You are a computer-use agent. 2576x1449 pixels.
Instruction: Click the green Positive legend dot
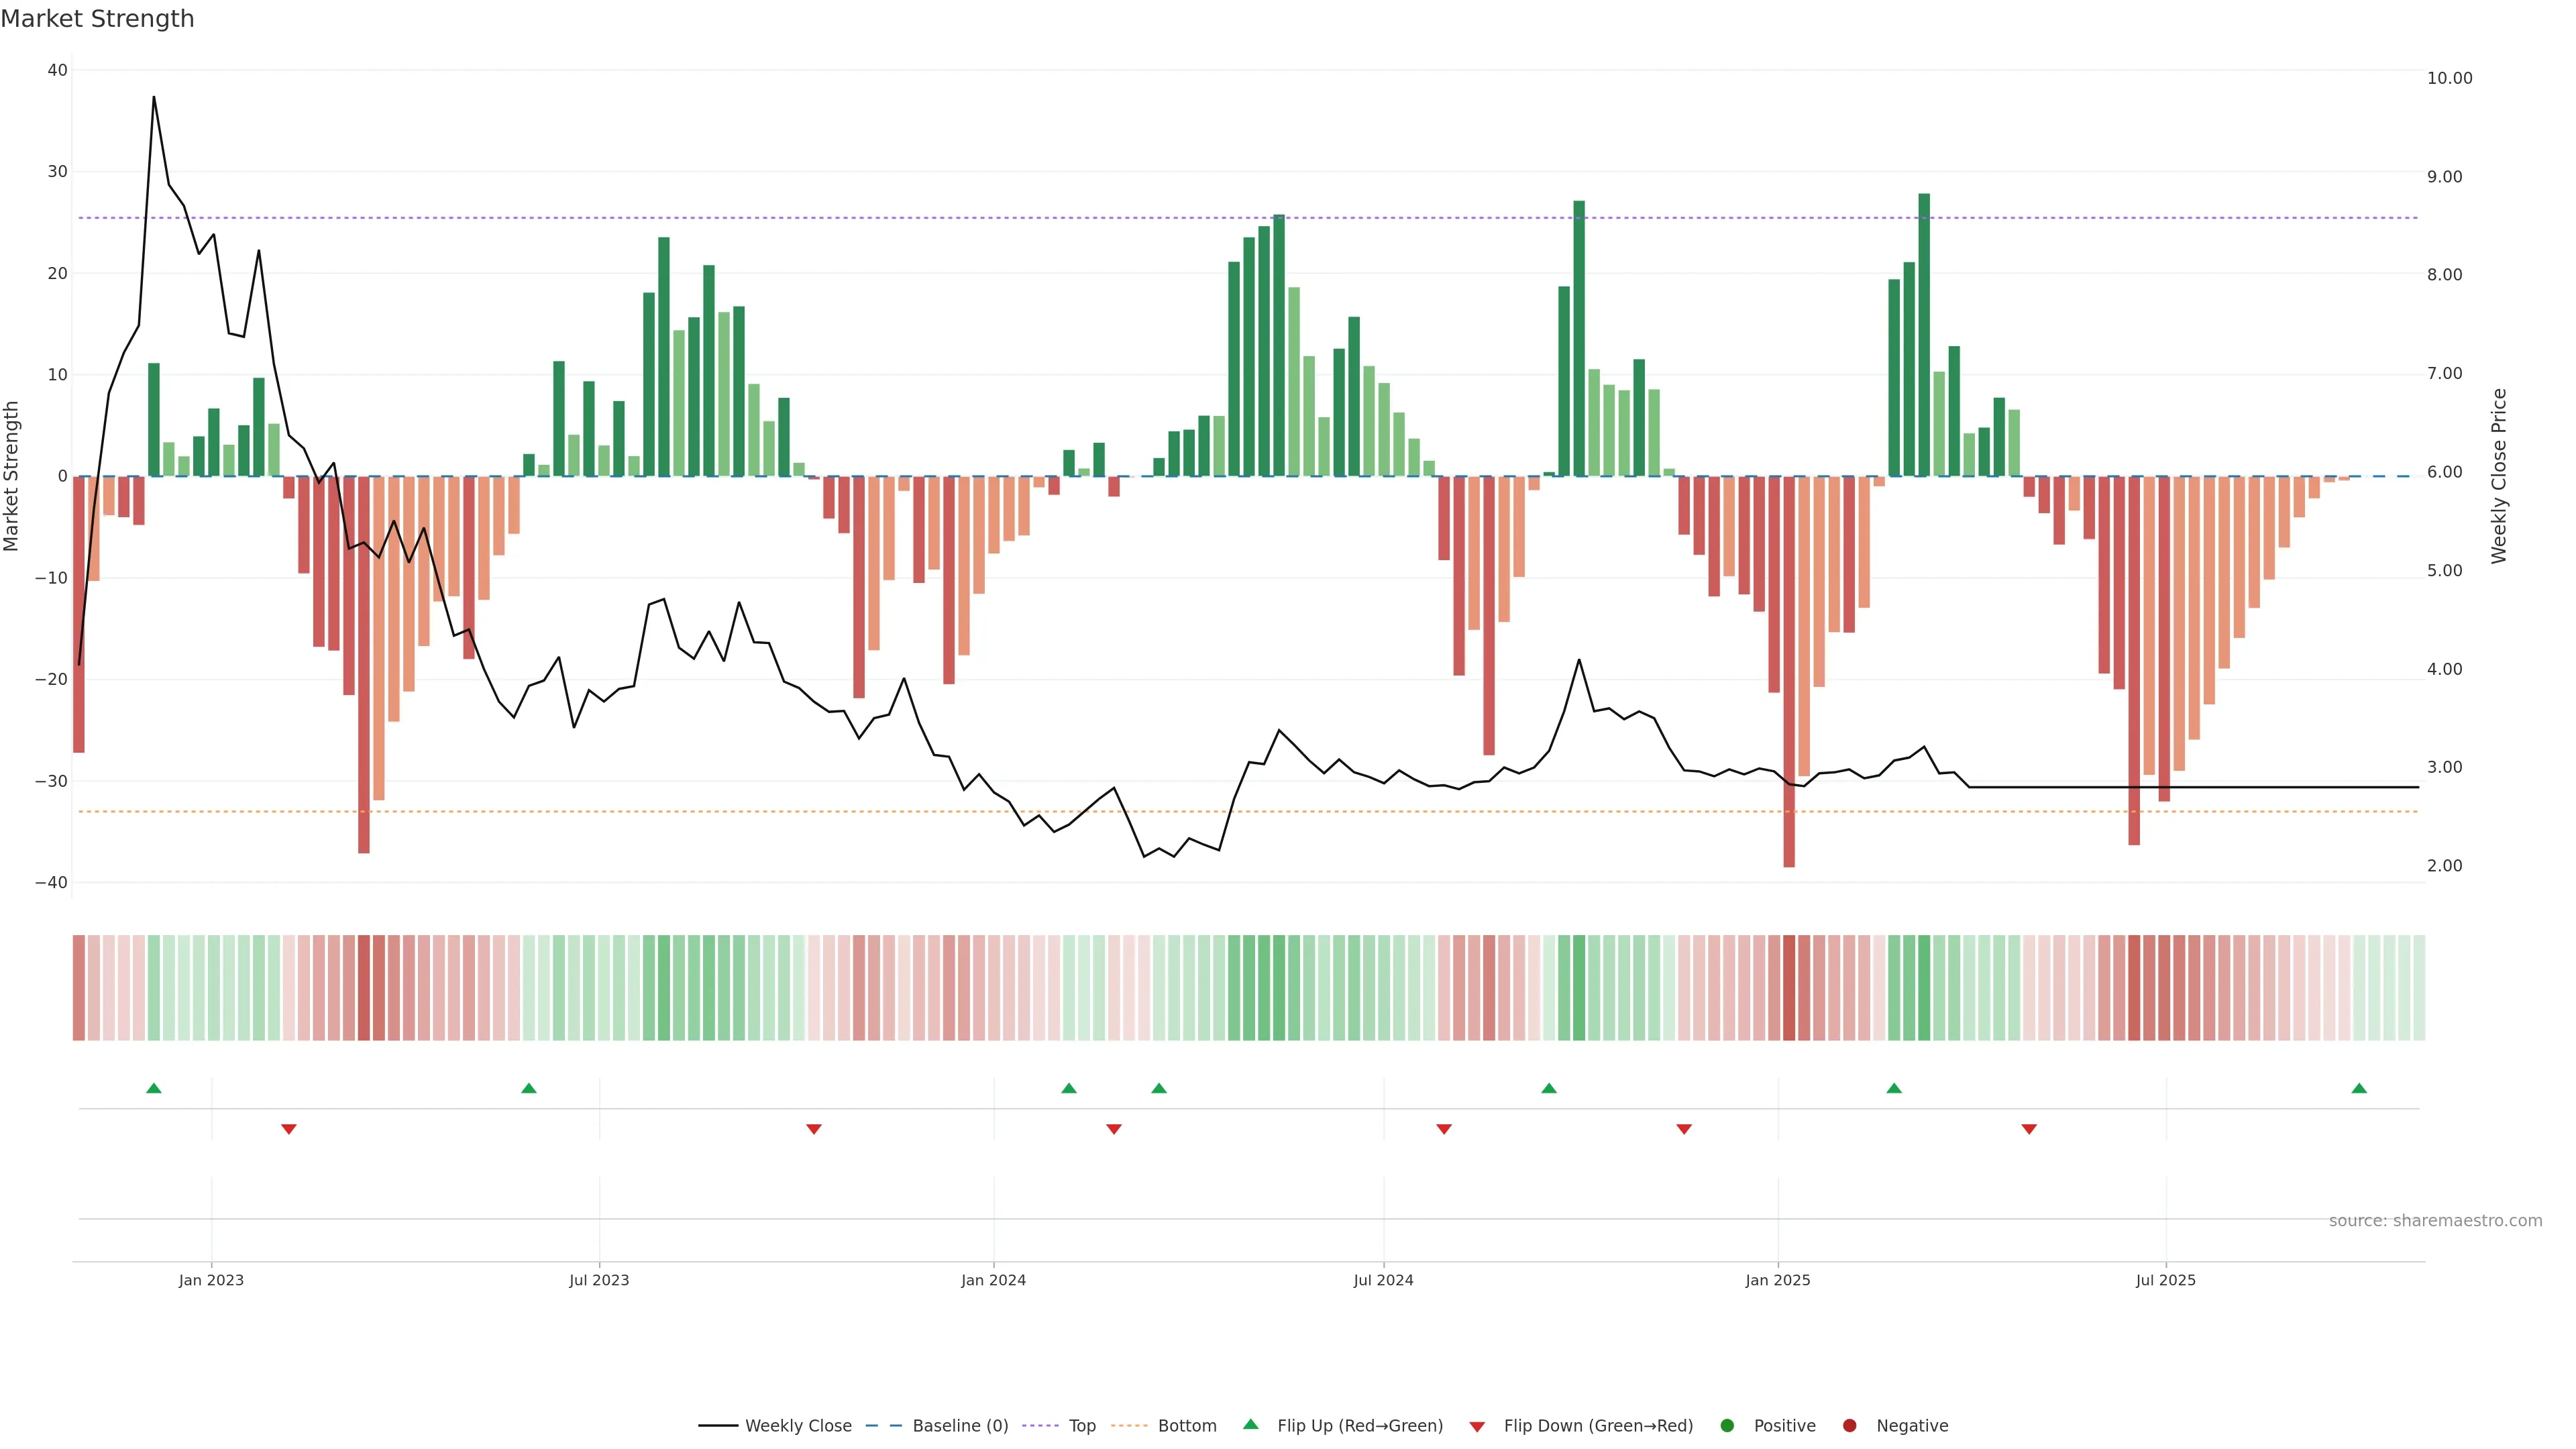pos(1727,1425)
